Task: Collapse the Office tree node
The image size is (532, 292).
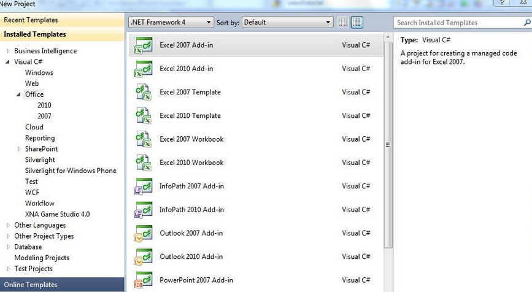Action: (x=18, y=94)
